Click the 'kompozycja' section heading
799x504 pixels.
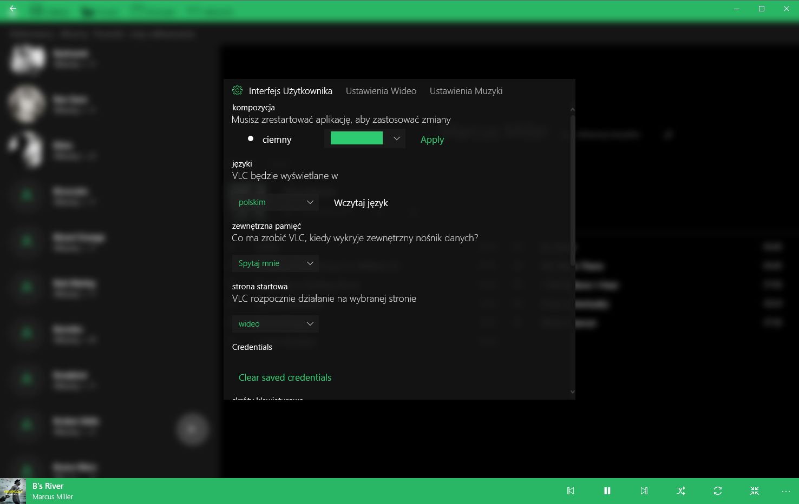pos(253,108)
